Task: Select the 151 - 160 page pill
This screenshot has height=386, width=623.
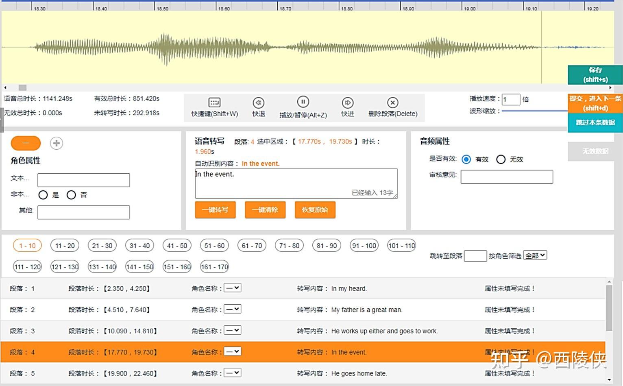Action: point(177,267)
